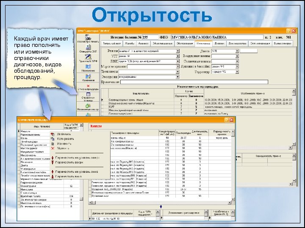The image size is (305, 228).
Task: Open the Диета dropdown
Action: coord(237,51)
